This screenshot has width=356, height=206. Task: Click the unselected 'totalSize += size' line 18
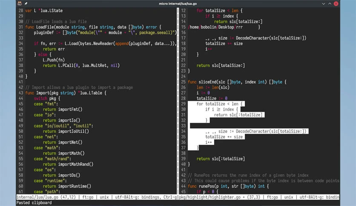224,43
